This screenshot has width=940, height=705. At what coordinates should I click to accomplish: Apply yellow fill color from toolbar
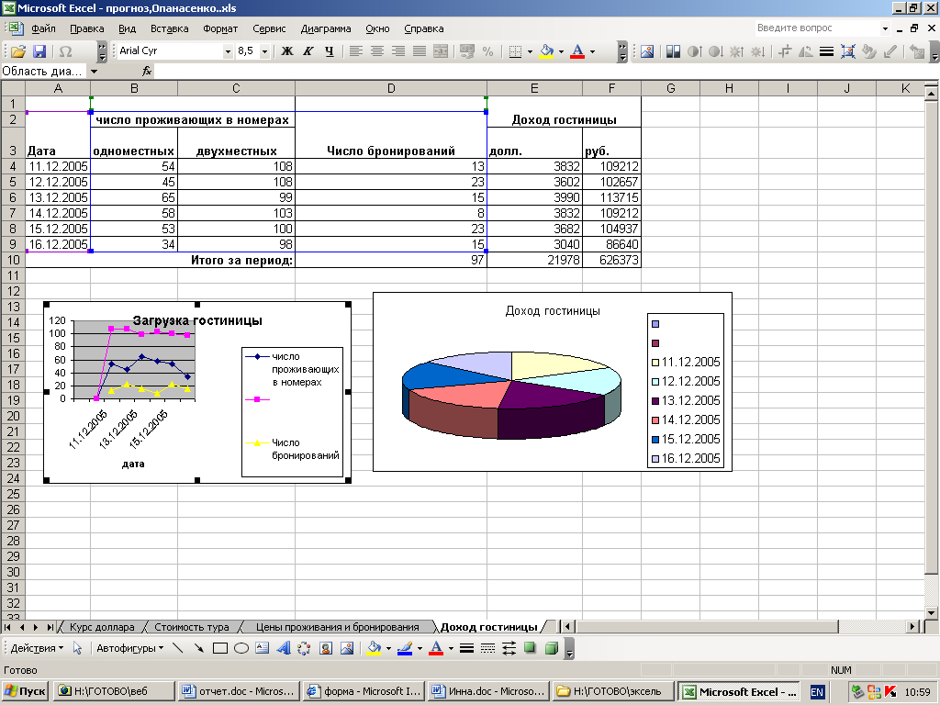[546, 51]
